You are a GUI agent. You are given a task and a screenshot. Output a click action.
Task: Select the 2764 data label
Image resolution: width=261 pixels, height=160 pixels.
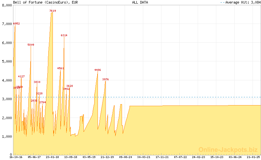point(43,102)
